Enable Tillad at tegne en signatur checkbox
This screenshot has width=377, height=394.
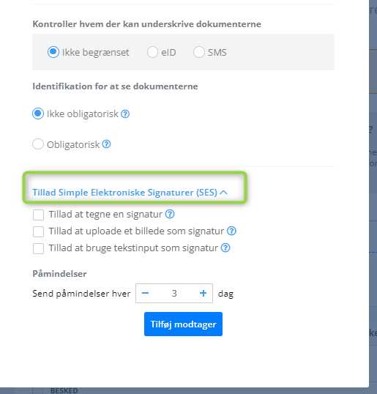click(38, 215)
